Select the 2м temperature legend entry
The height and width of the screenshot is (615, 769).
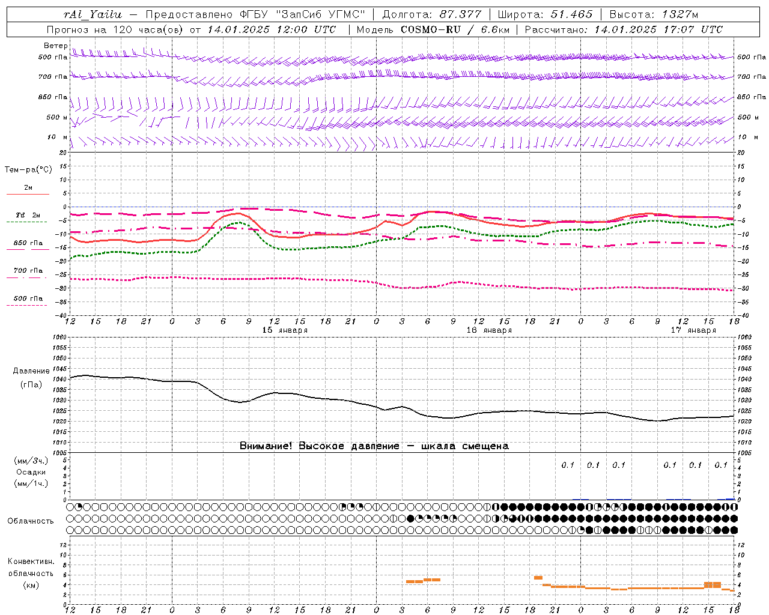(x=28, y=188)
